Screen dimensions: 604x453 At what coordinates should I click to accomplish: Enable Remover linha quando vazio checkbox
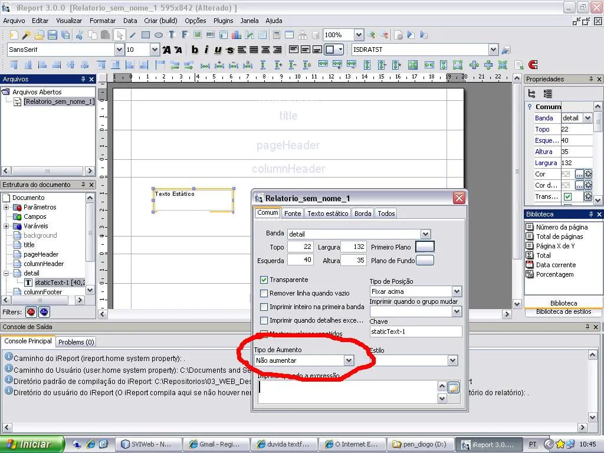click(264, 294)
